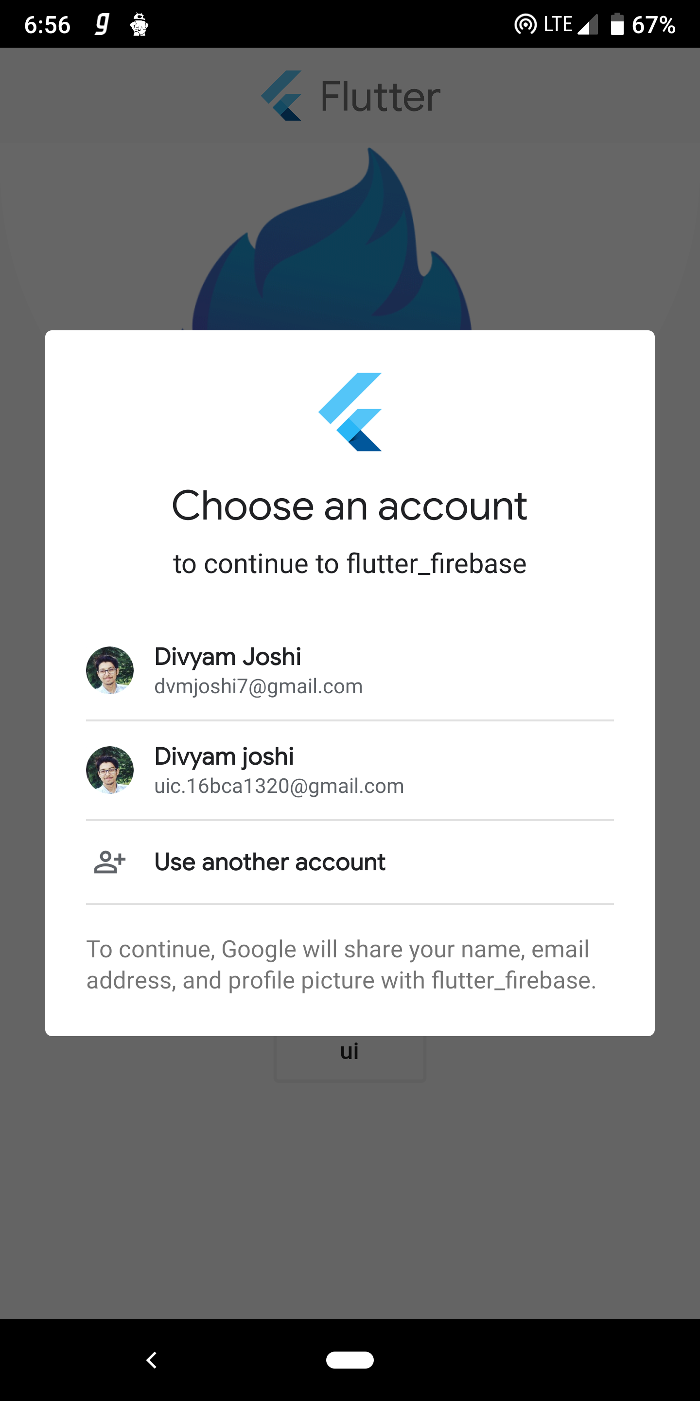Tap the signal strength icon
Screen dimensions: 700x1401
(x=588, y=24)
